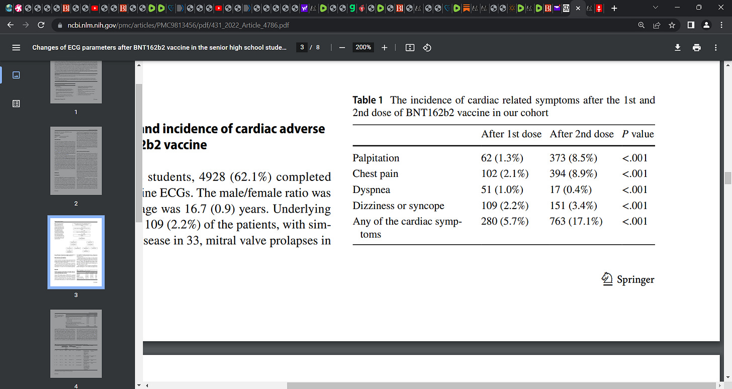Switch to the orange Substack tab
Image resolution: width=732 pixels, height=389 pixels.
pos(467,8)
